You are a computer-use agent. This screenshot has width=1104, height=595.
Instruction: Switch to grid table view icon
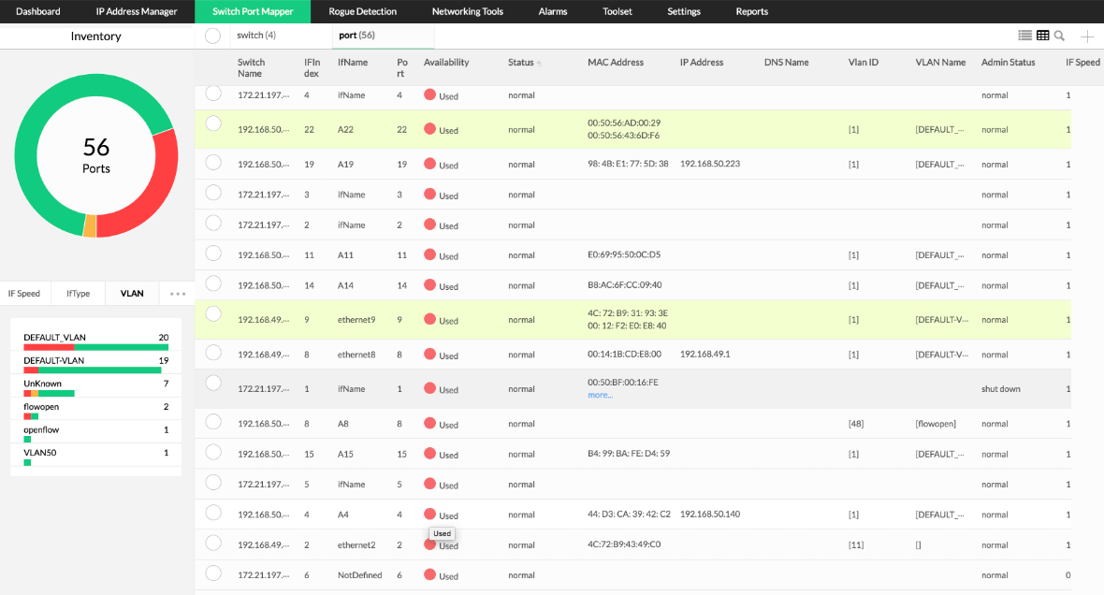tap(1043, 36)
